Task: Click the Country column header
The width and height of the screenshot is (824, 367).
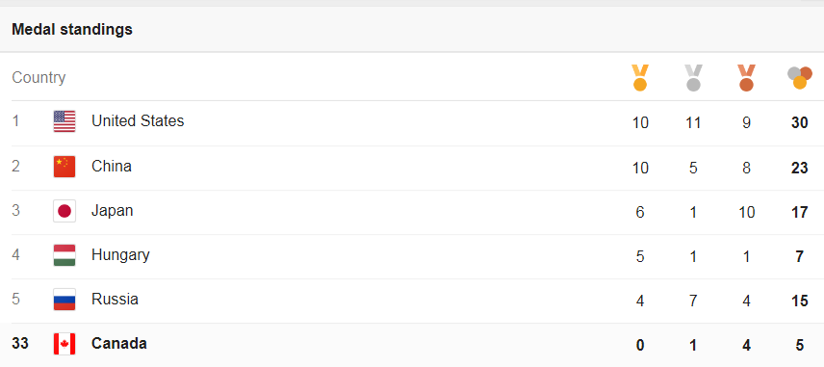Action: [x=39, y=78]
